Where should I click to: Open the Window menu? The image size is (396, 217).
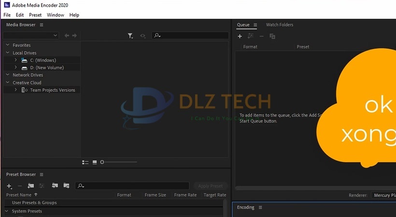pos(56,15)
